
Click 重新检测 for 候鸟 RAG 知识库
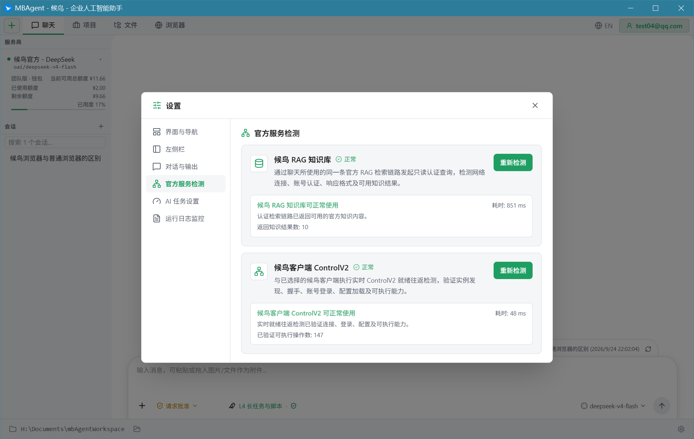[x=513, y=162]
